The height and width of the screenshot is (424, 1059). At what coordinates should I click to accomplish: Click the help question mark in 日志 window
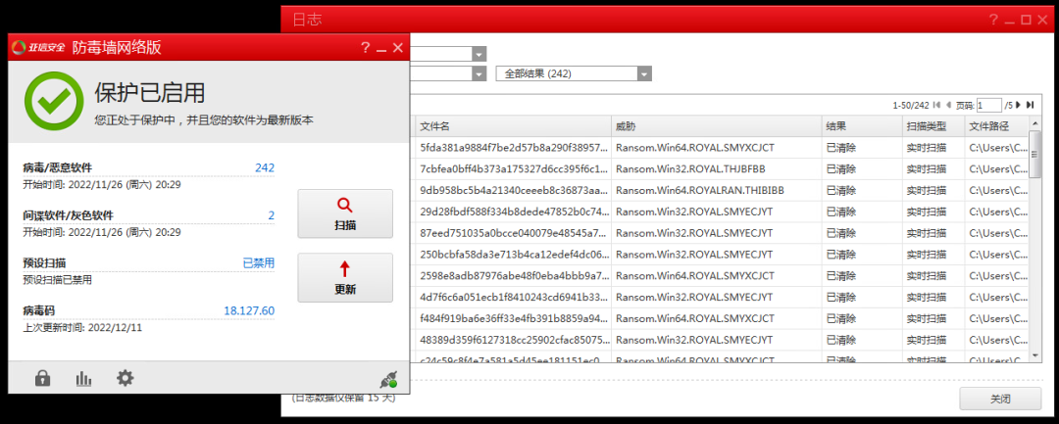tap(993, 20)
